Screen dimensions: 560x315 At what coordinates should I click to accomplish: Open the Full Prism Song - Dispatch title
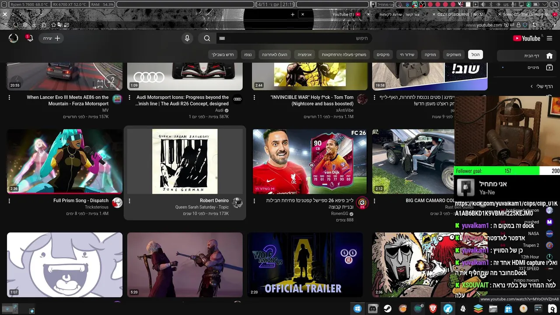coord(81,200)
